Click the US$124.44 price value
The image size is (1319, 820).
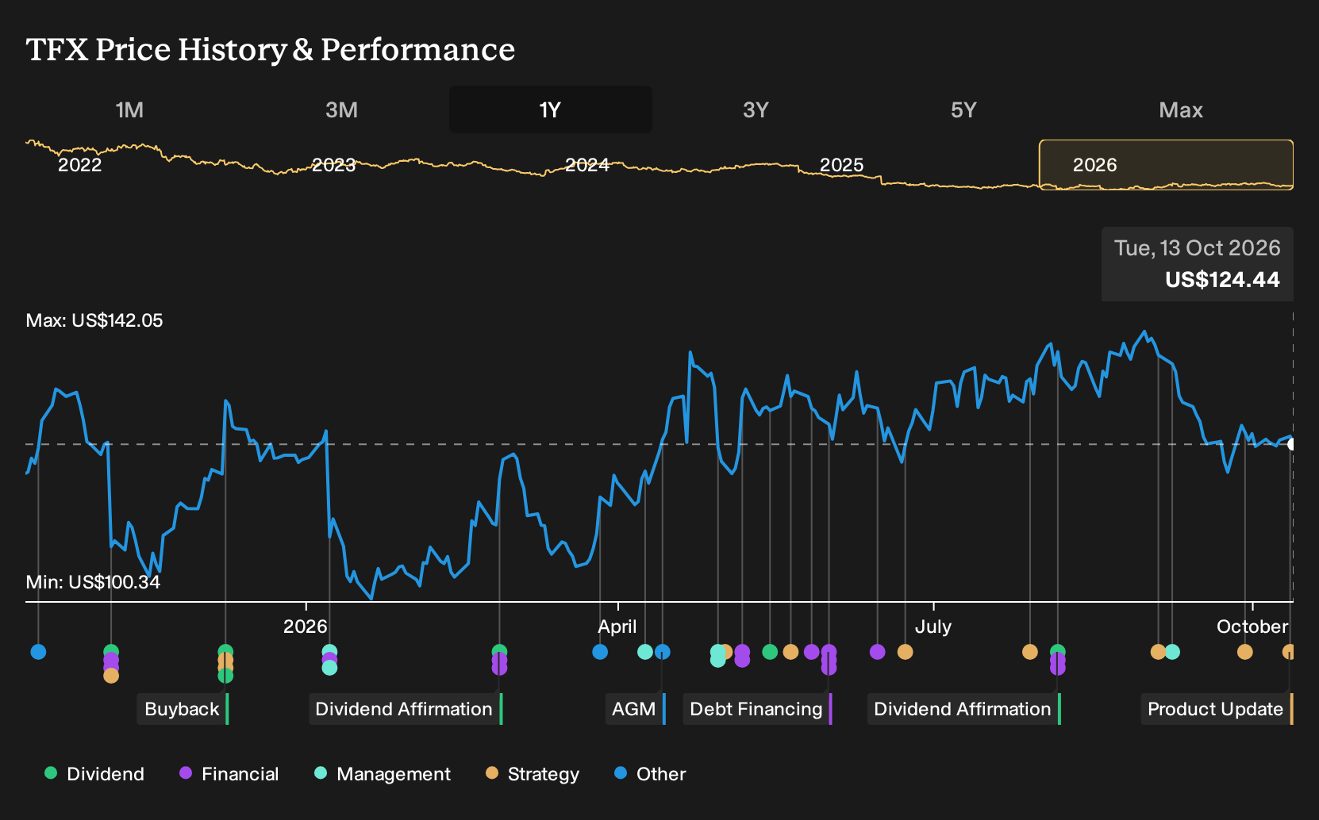point(1222,280)
